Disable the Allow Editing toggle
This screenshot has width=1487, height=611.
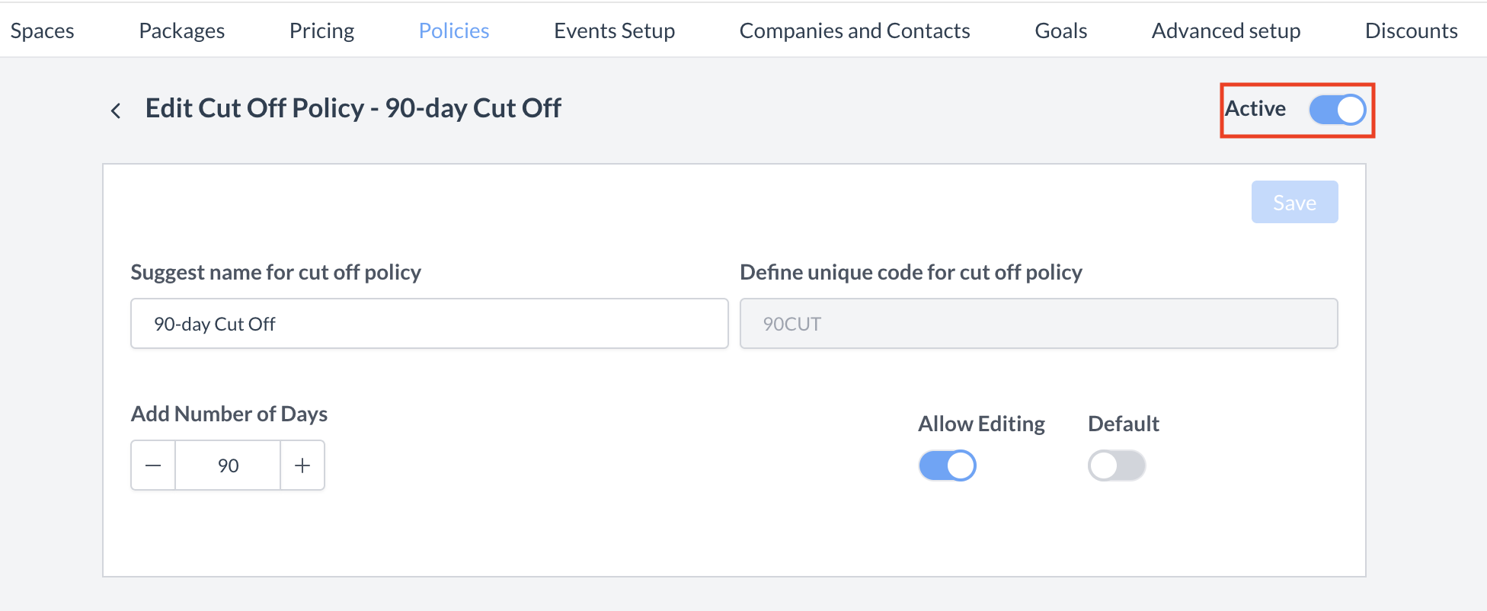pyautogui.click(x=946, y=465)
